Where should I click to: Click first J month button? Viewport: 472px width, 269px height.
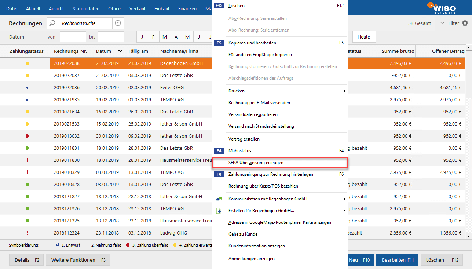[x=142, y=37]
